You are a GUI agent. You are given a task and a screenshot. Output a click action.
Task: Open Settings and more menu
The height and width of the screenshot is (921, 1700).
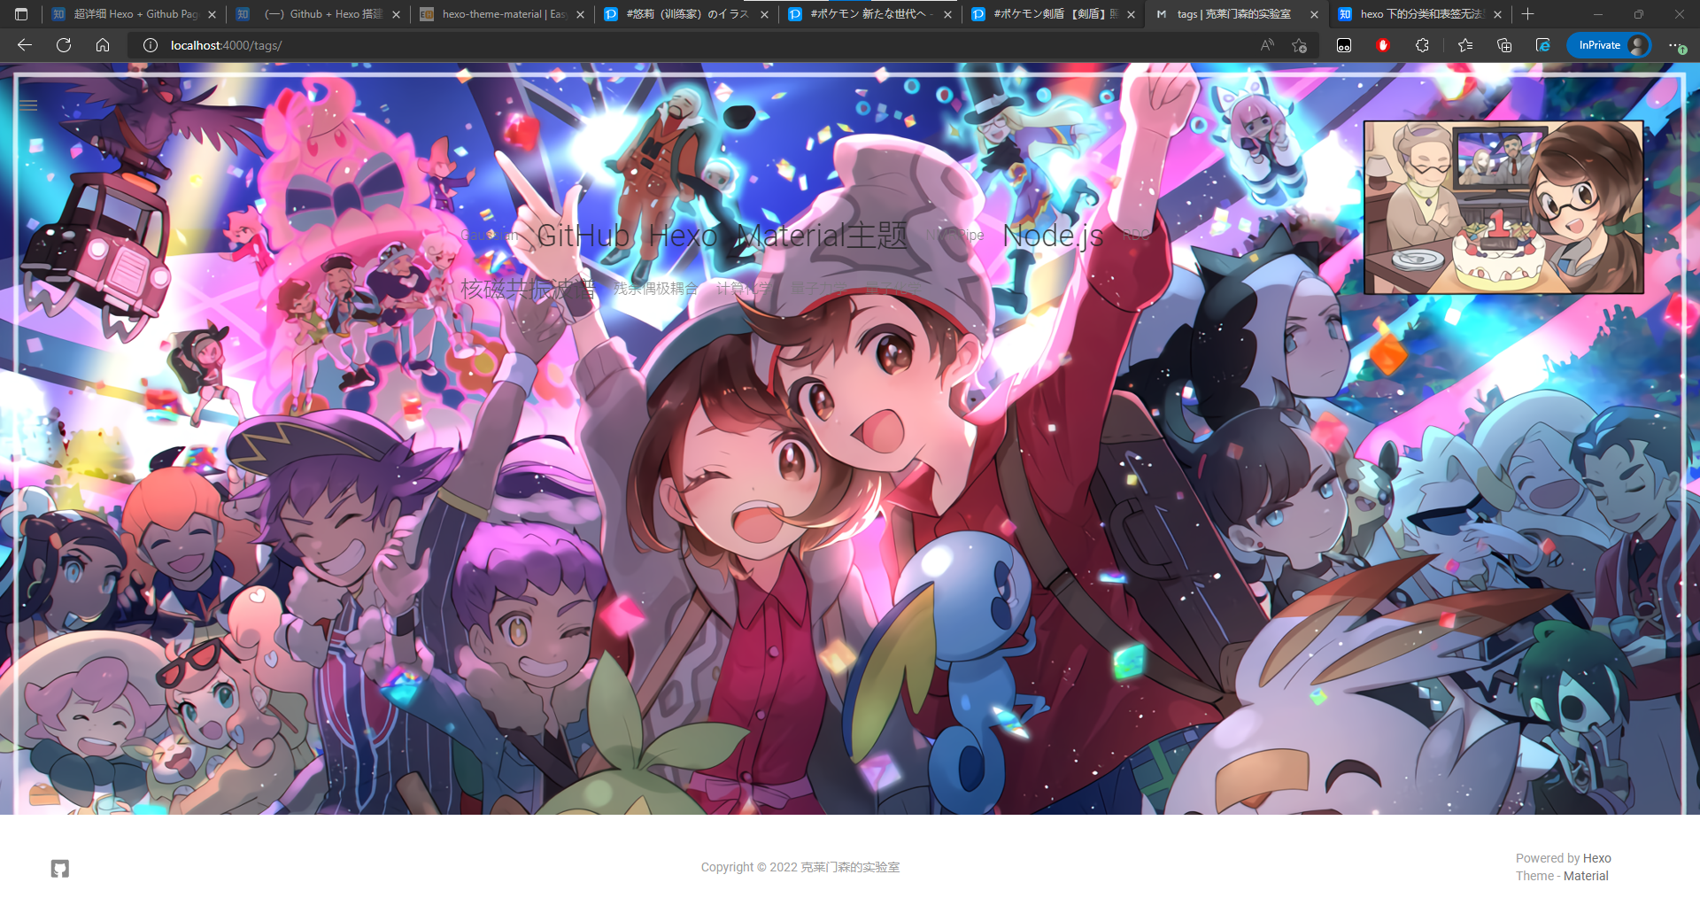[x=1676, y=45]
